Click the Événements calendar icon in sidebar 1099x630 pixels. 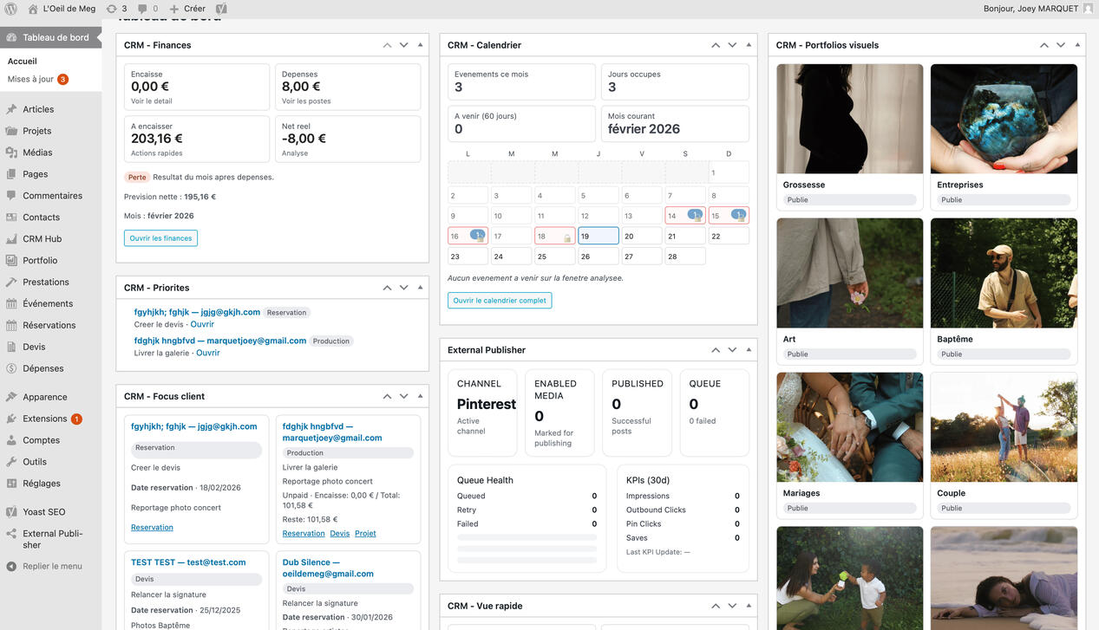click(11, 304)
